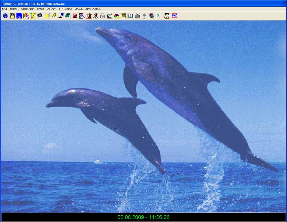Image resolution: width=287 pixels, height=222 pixels.
Task: Open the INFORMATOR menu
Action: tap(93, 9)
